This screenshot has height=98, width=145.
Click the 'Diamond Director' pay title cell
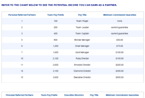pos(82,71)
